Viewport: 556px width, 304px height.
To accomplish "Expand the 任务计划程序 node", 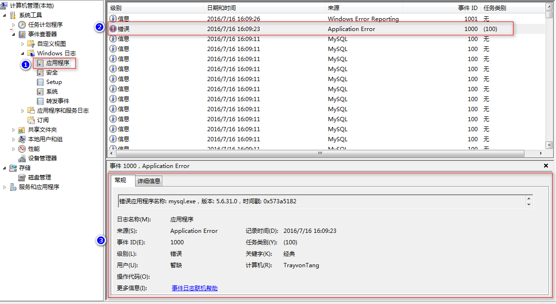I will click(13, 25).
